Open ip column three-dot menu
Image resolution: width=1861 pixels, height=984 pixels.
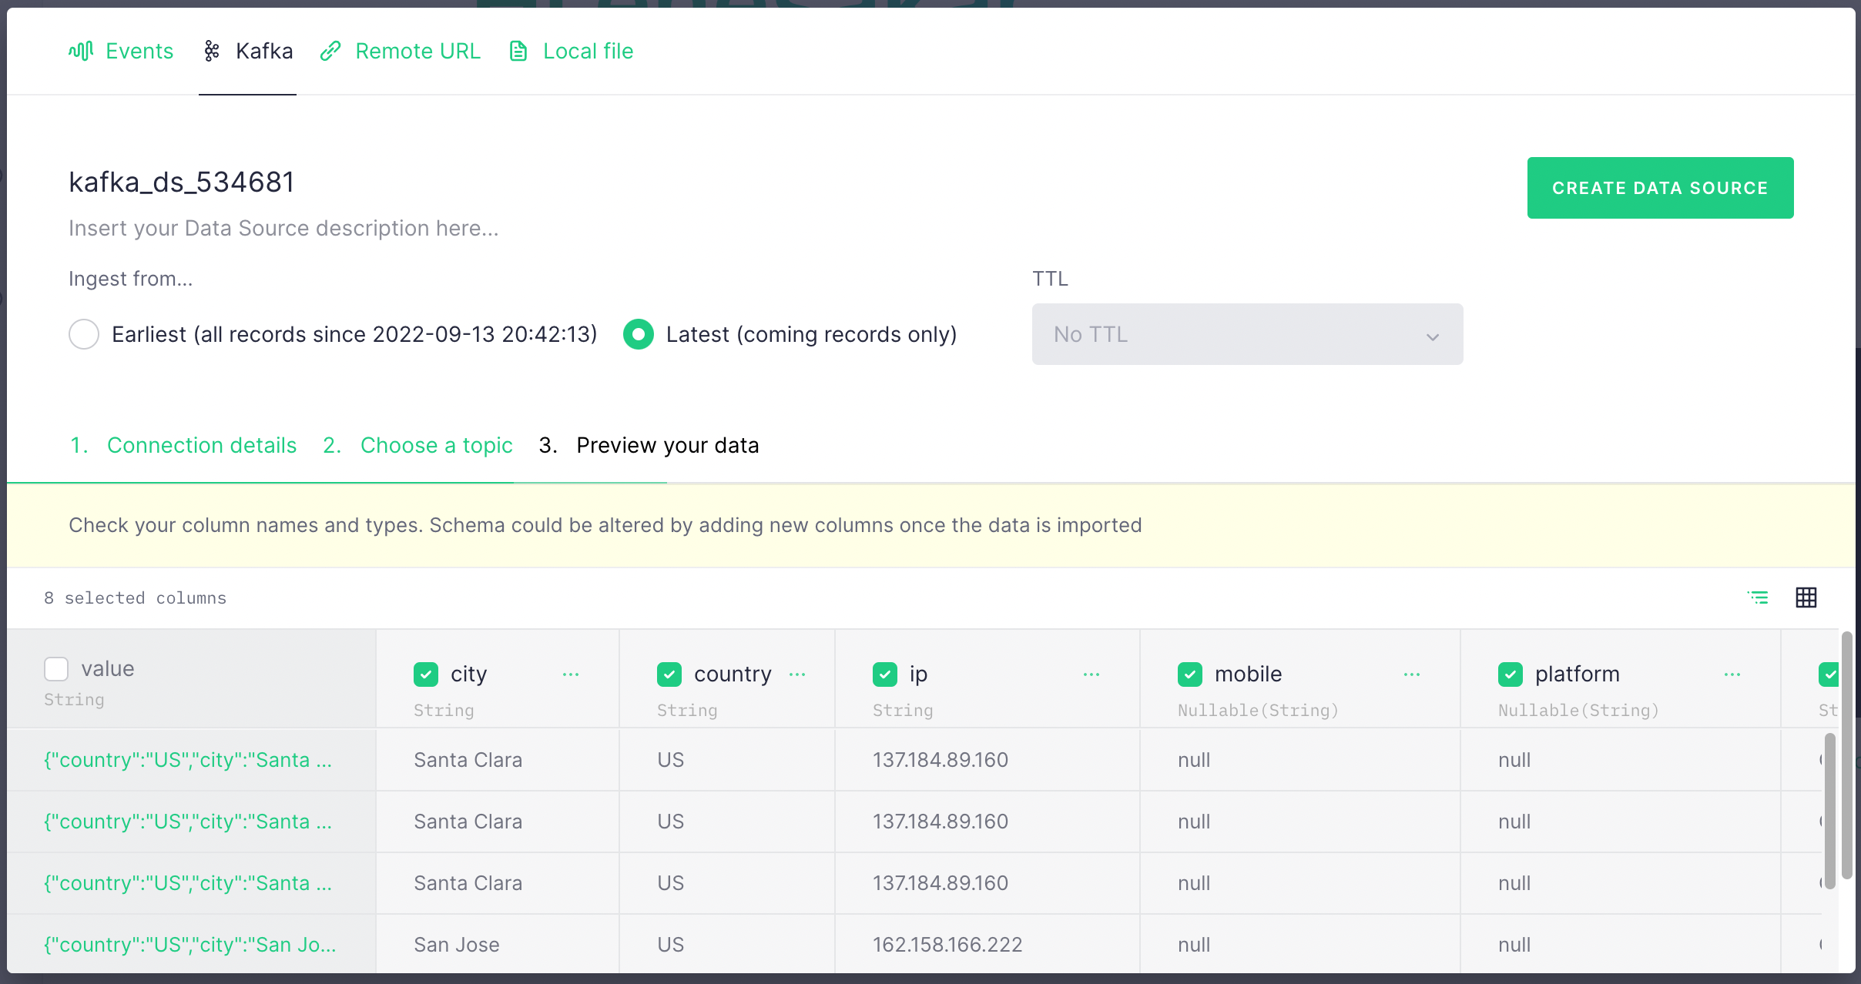click(x=1091, y=674)
